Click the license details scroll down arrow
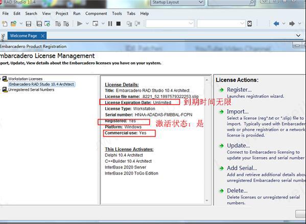Image resolution: width=306 pixels, height=224 pixels. point(207,201)
